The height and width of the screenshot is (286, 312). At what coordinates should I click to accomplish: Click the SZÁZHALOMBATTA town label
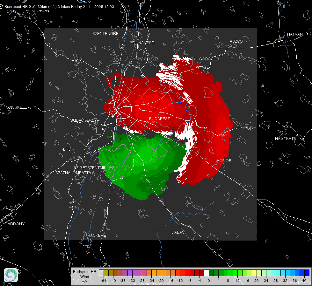73,173
